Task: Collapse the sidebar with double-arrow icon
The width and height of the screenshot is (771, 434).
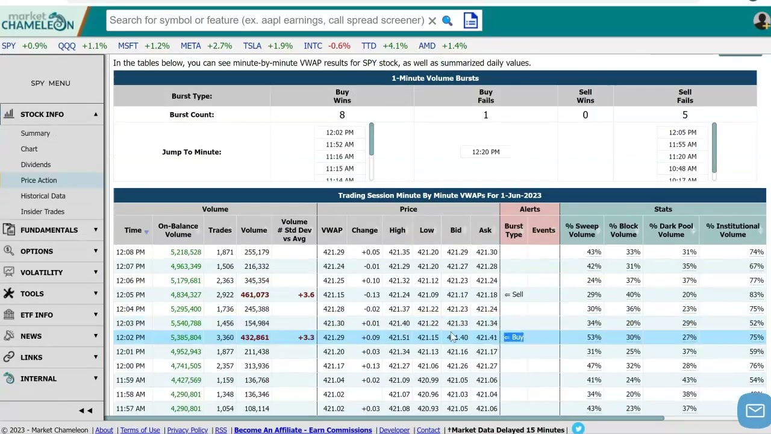Action: coord(86,410)
